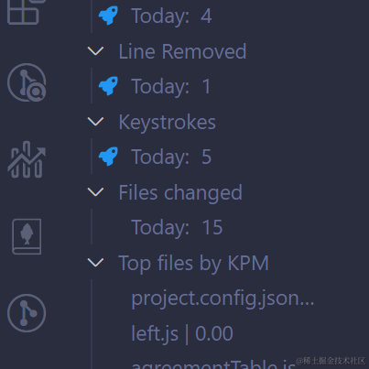Collapse the Line Removed section
The height and width of the screenshot is (369, 369).
tap(95, 51)
